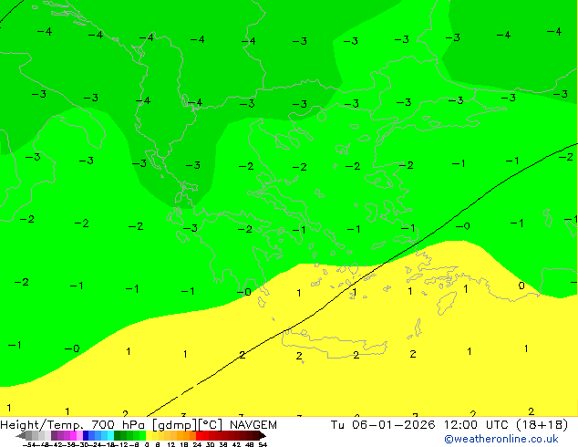
Task: Pick the dark purple legend swatch
Action: click(x=54, y=435)
